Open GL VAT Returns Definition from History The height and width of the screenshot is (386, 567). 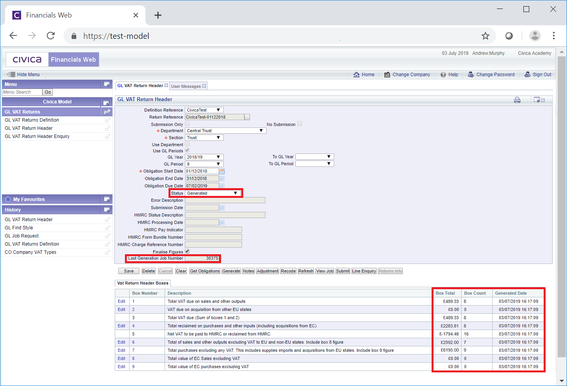[x=32, y=244]
